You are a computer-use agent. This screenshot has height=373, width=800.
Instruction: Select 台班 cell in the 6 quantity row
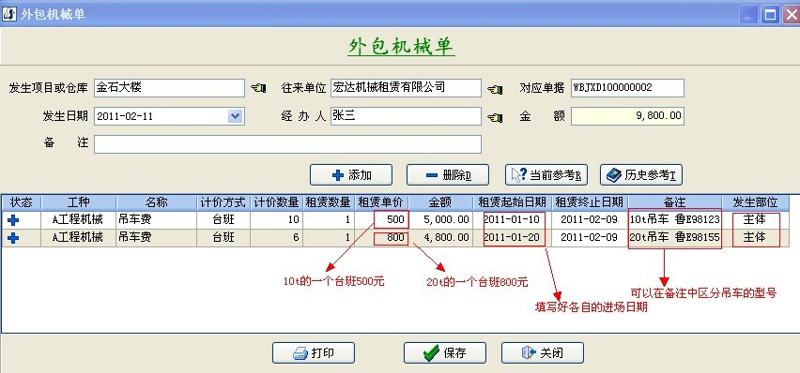click(224, 237)
